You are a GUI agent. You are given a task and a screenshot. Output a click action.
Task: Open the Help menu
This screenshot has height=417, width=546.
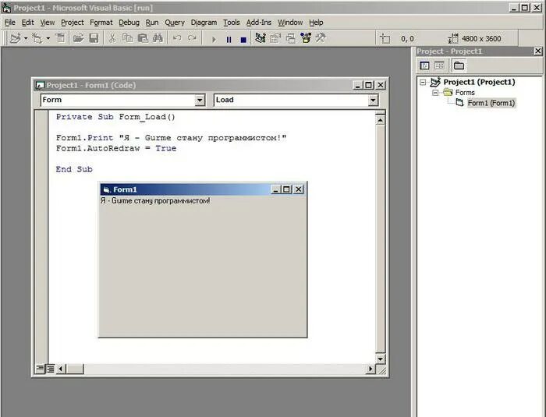[316, 23]
